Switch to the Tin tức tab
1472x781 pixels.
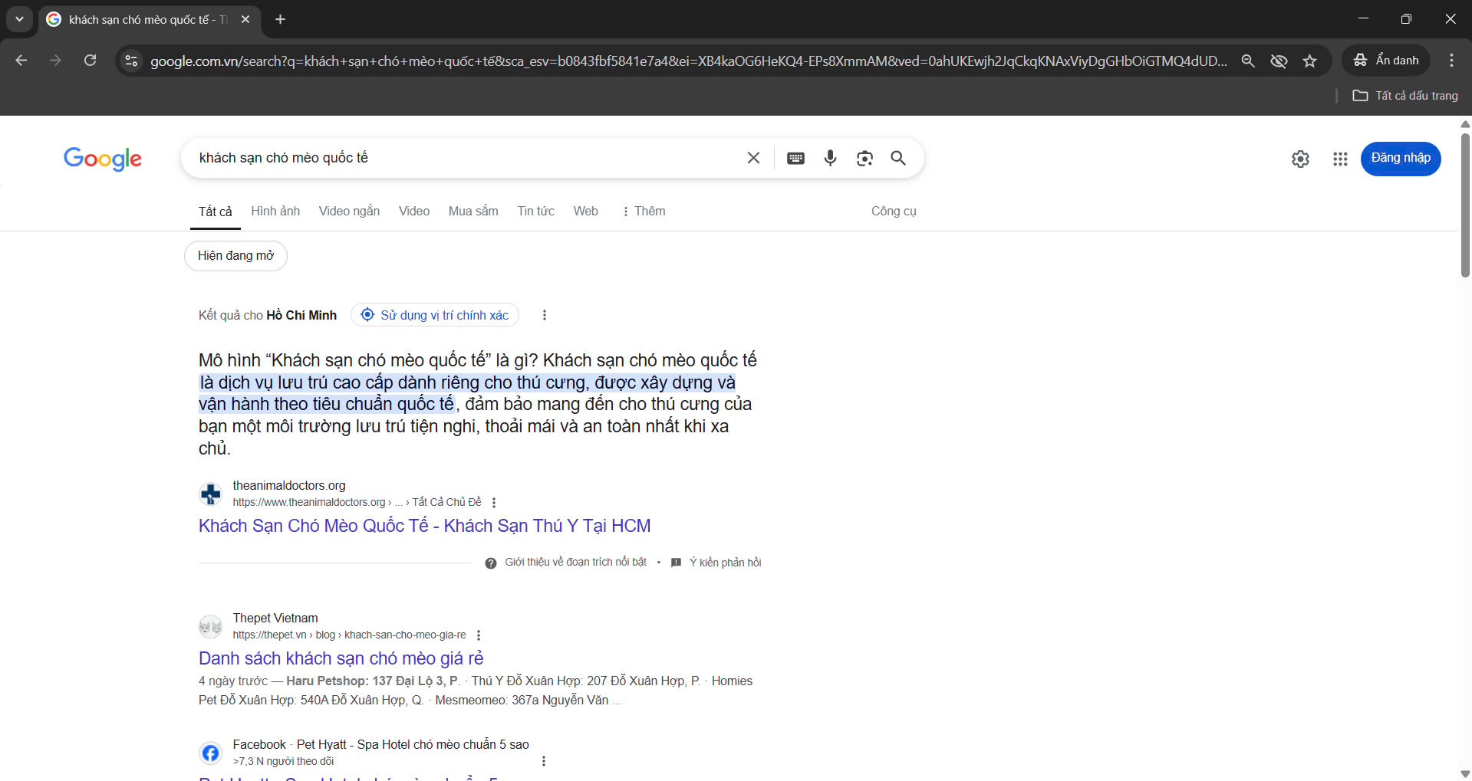[535, 212]
